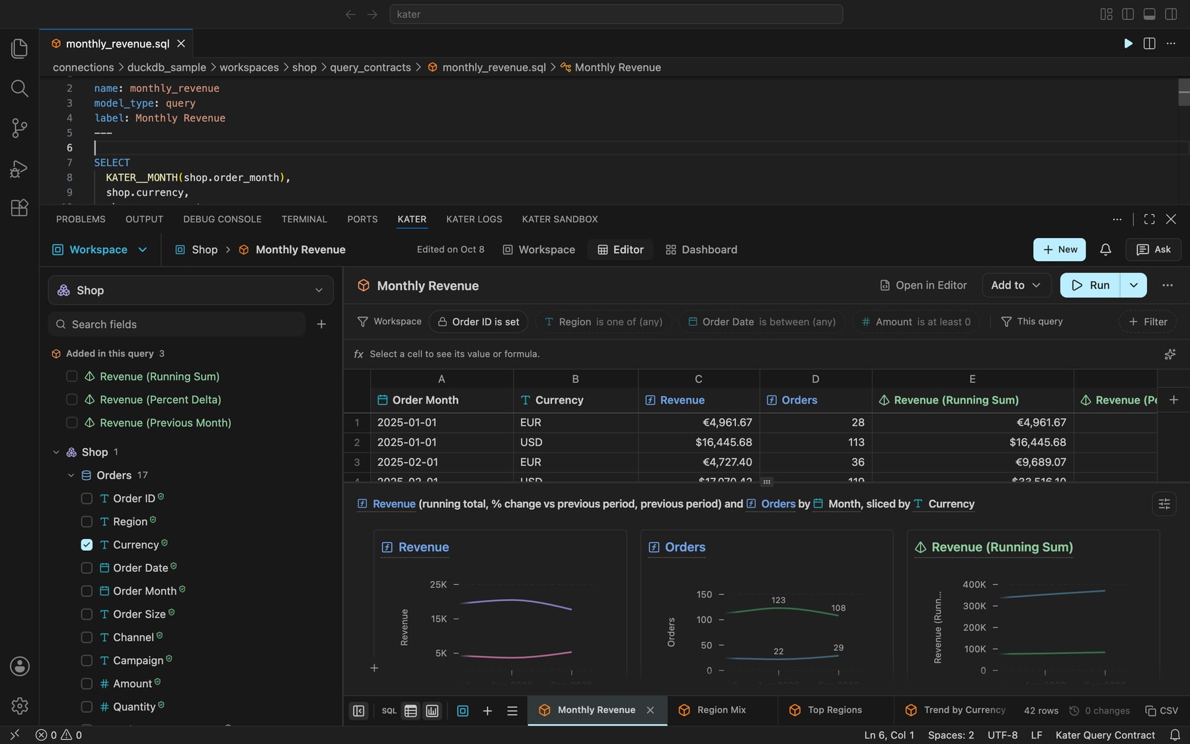This screenshot has width=1190, height=744.
Task: Open the notifications bell beside New
Action: coord(1105,249)
